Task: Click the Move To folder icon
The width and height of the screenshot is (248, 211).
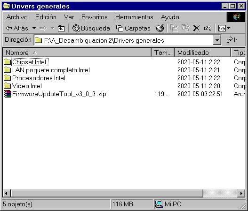Action: point(174,28)
